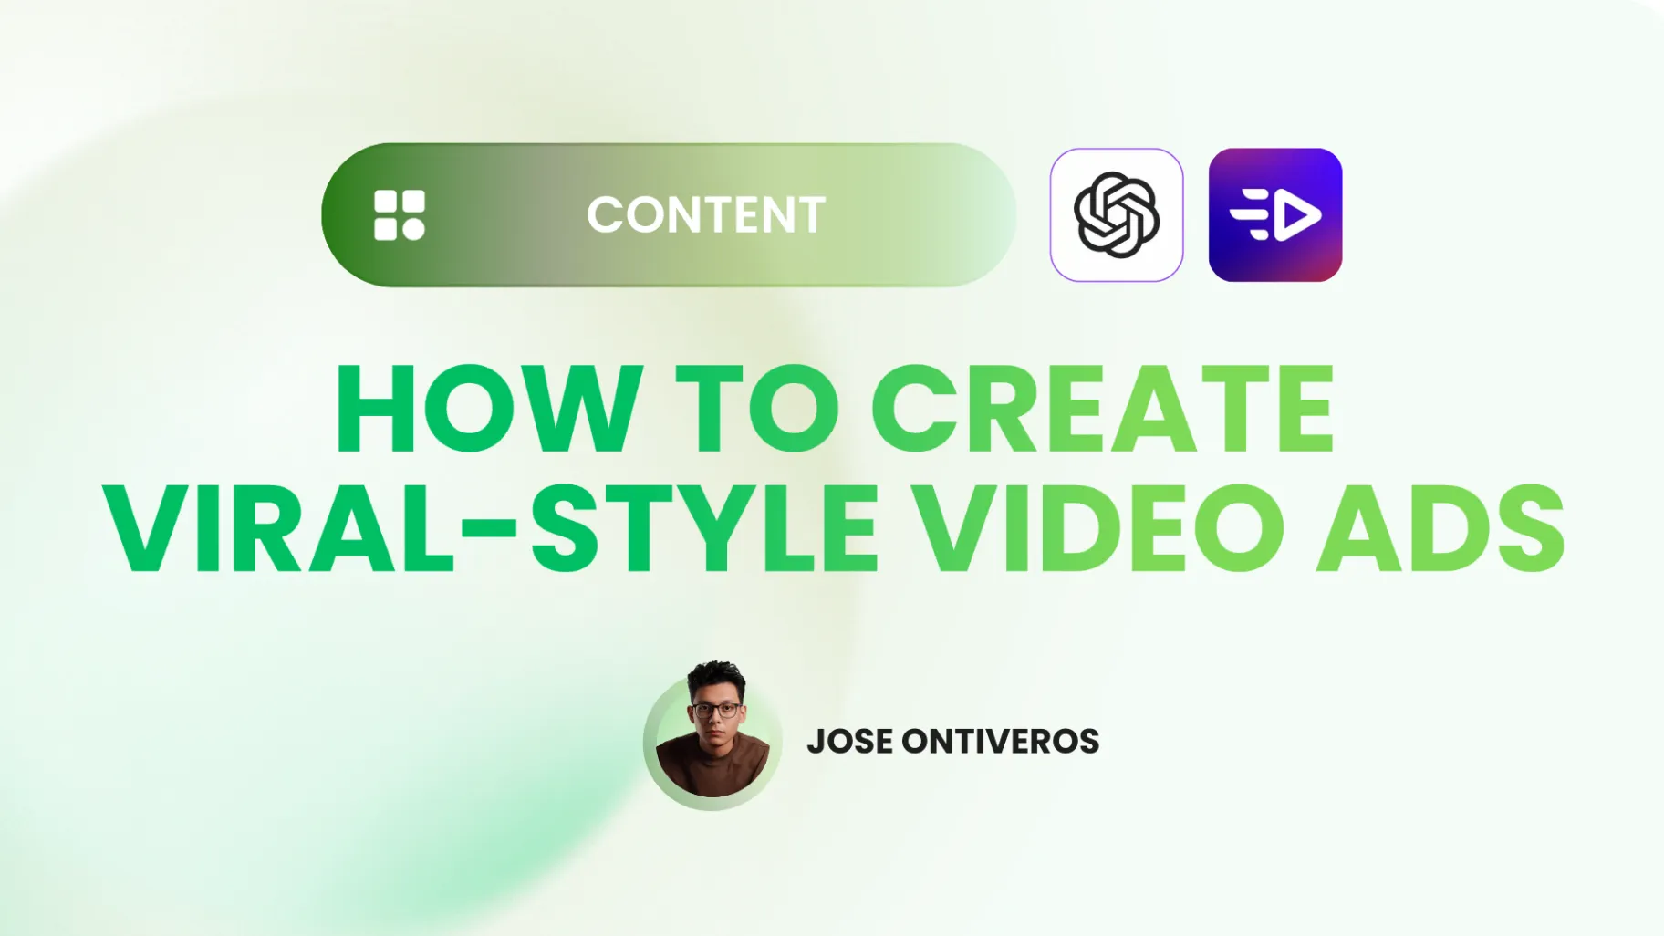
Task: Click the circle shape in the grid icon
Action: tap(413, 228)
